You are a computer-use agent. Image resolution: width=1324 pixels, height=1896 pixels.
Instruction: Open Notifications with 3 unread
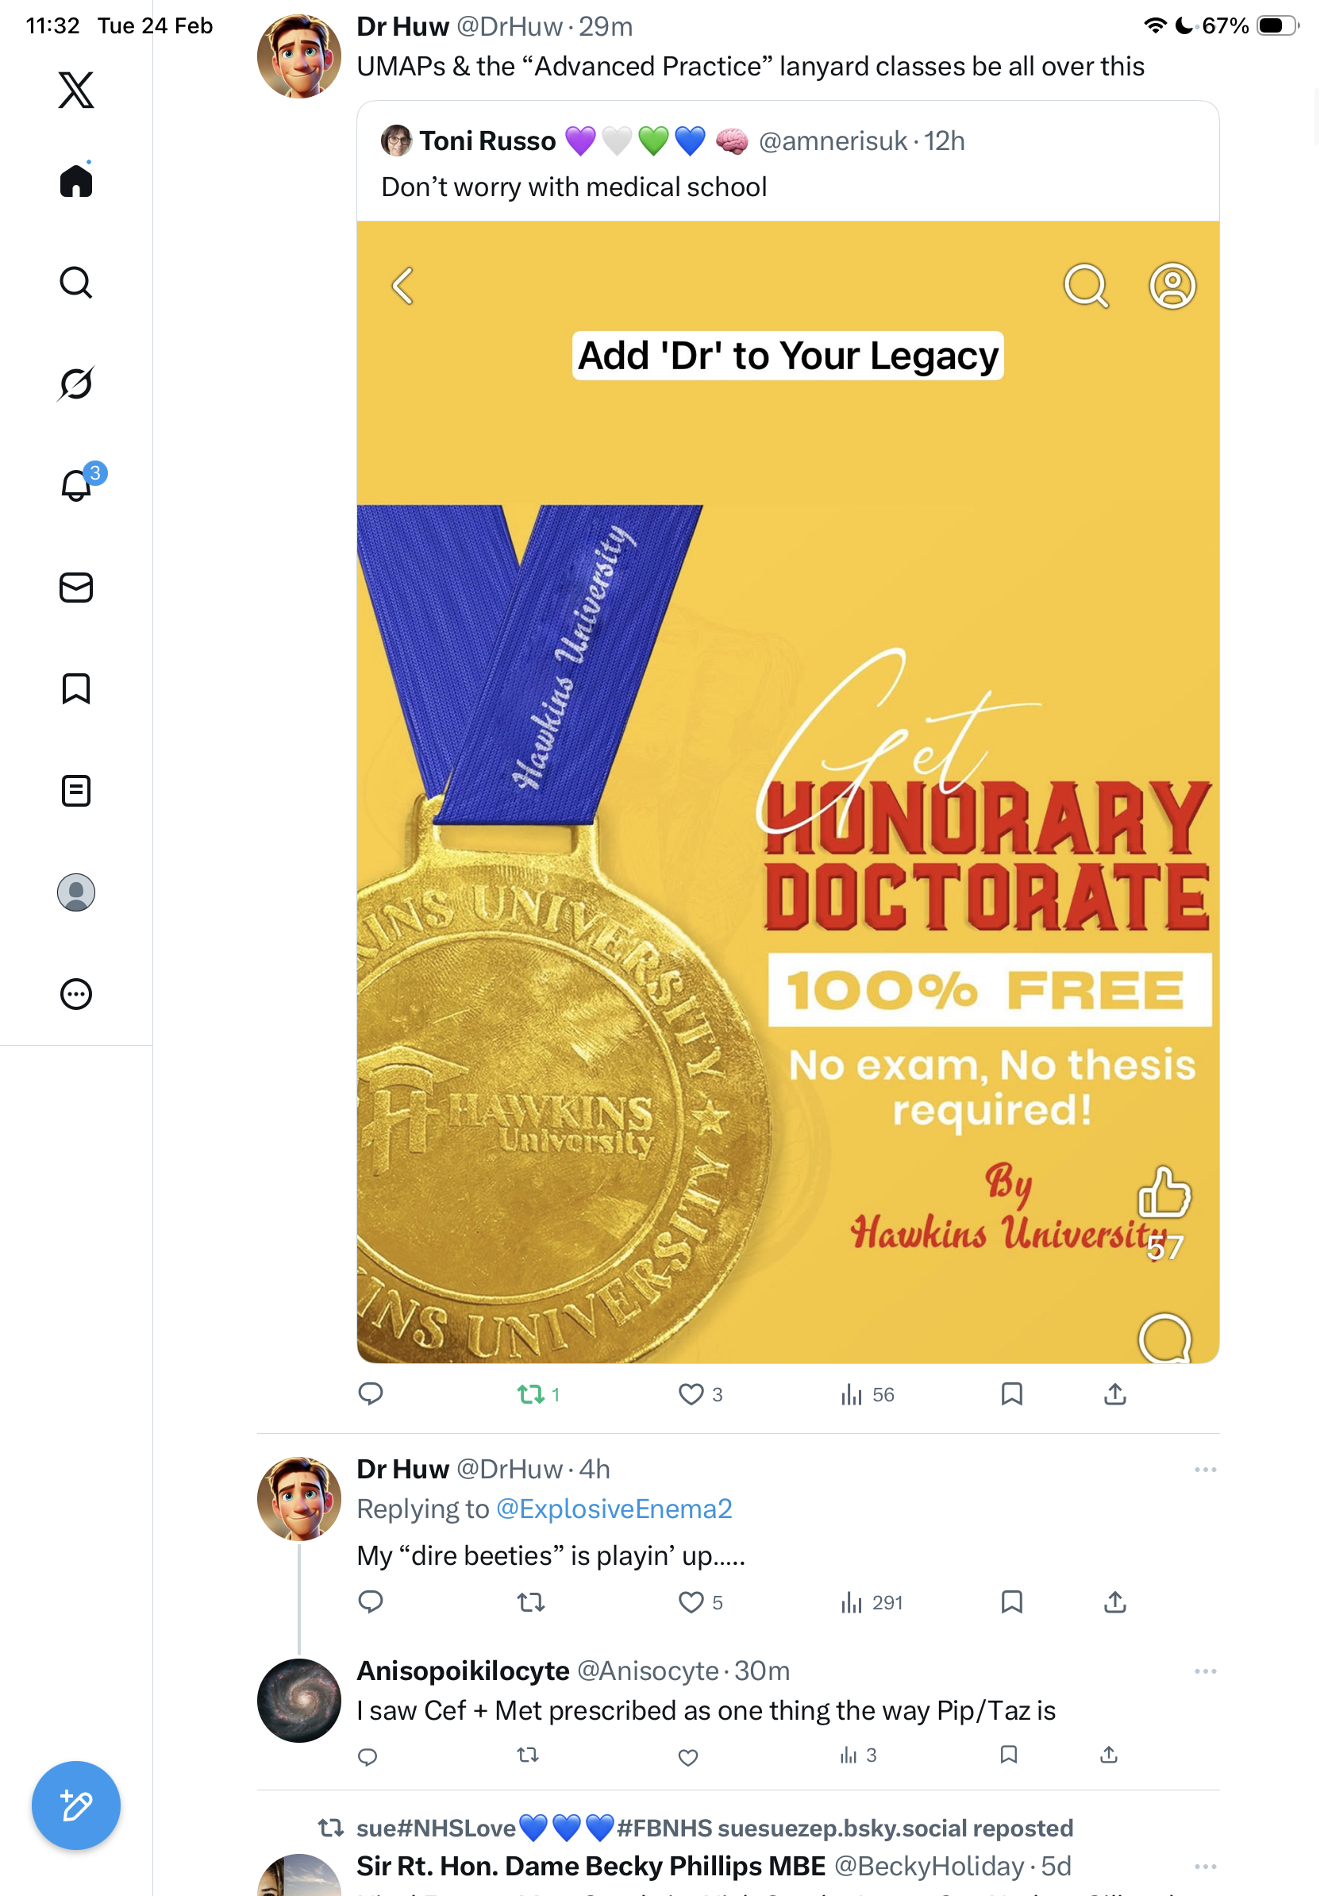point(76,485)
